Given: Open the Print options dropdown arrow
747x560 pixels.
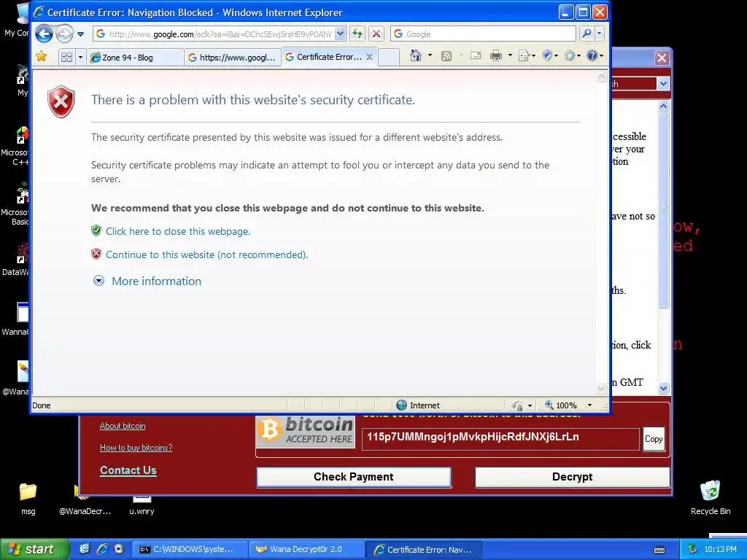Looking at the screenshot, I should coord(510,55).
